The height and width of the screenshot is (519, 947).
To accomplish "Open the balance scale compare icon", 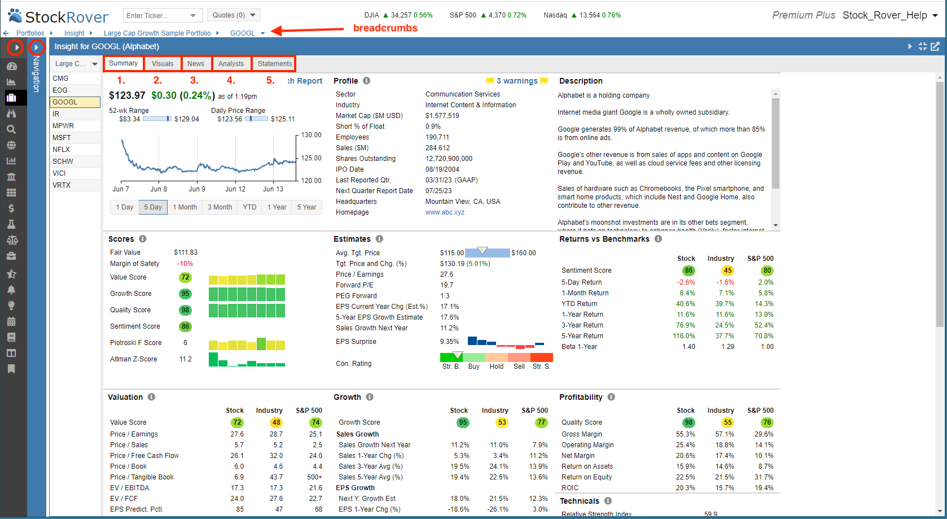I will pos(11,240).
